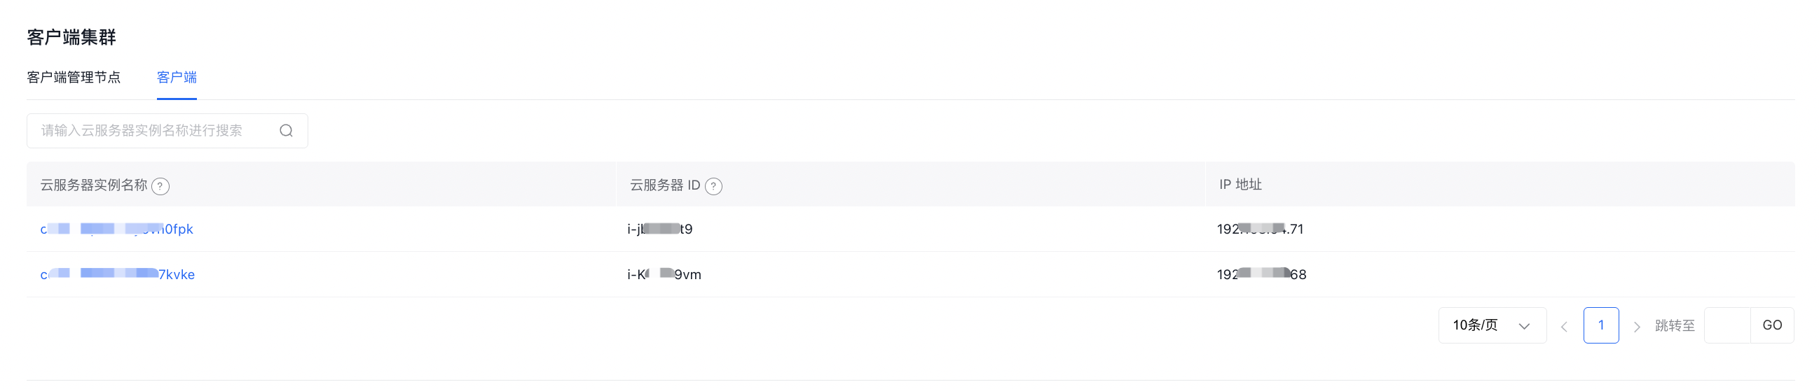Focus the 跳转至 page number field
Image resolution: width=1819 pixels, height=389 pixels.
pyautogui.click(x=1727, y=325)
